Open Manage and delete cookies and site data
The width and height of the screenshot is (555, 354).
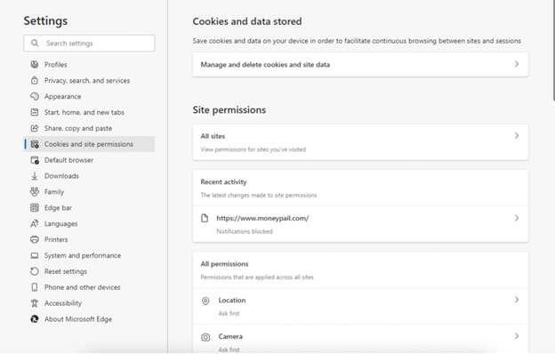tap(360, 64)
